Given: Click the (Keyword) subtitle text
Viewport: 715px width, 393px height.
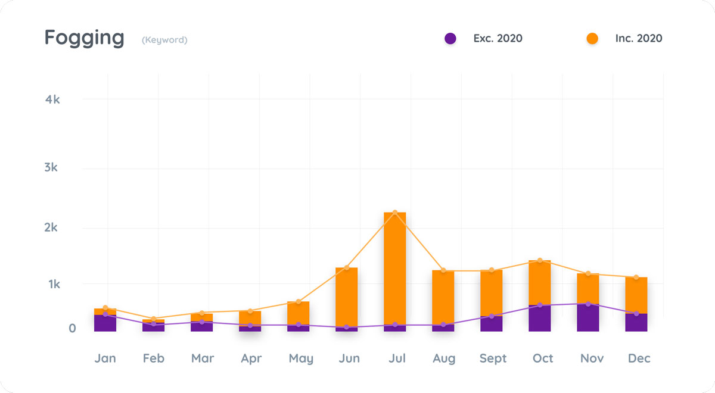Looking at the screenshot, I should pos(164,40).
